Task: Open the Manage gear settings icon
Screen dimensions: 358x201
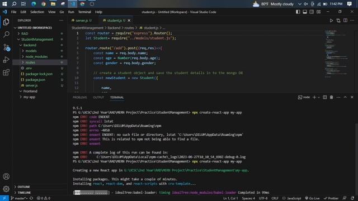Action: [6, 189]
